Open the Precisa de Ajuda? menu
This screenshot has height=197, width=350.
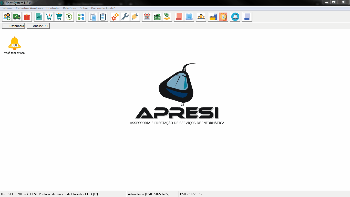[103, 8]
